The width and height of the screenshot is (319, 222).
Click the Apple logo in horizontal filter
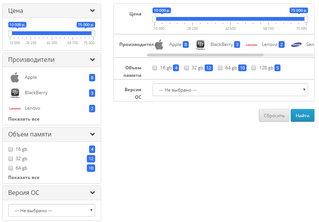pyautogui.click(x=159, y=44)
